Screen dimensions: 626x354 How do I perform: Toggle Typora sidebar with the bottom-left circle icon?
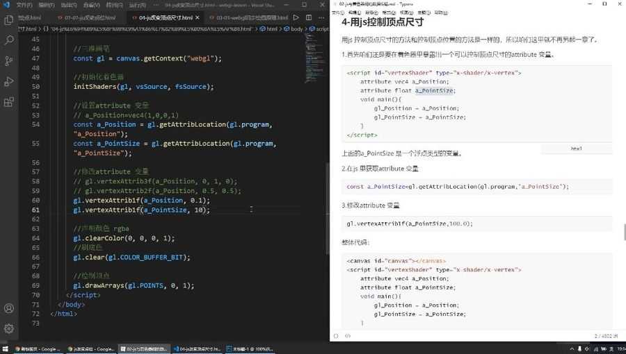(x=336, y=336)
